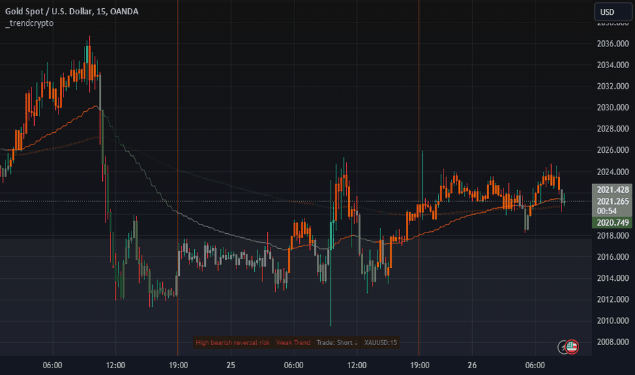This screenshot has height=375, width=635.
Task: Click the 26 date label on time axis
Action: pos(472,365)
